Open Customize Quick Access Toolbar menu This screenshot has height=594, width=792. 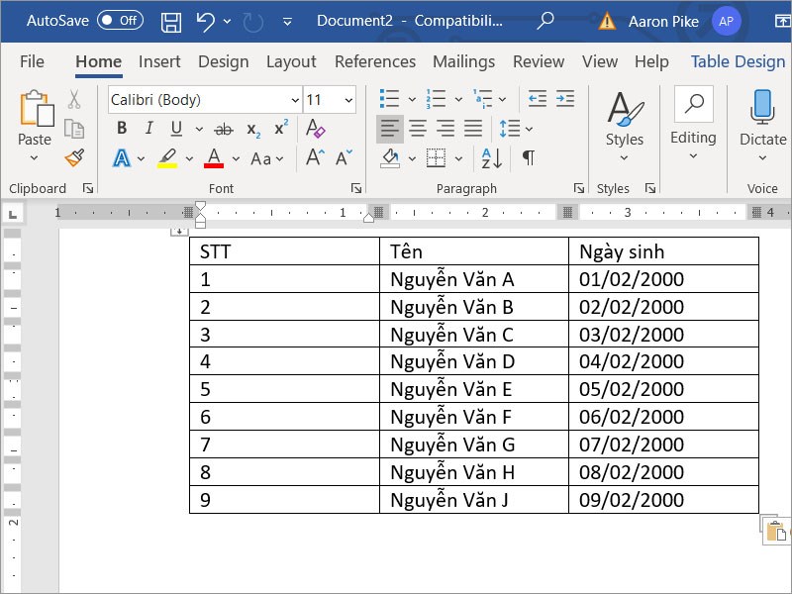coord(287,22)
